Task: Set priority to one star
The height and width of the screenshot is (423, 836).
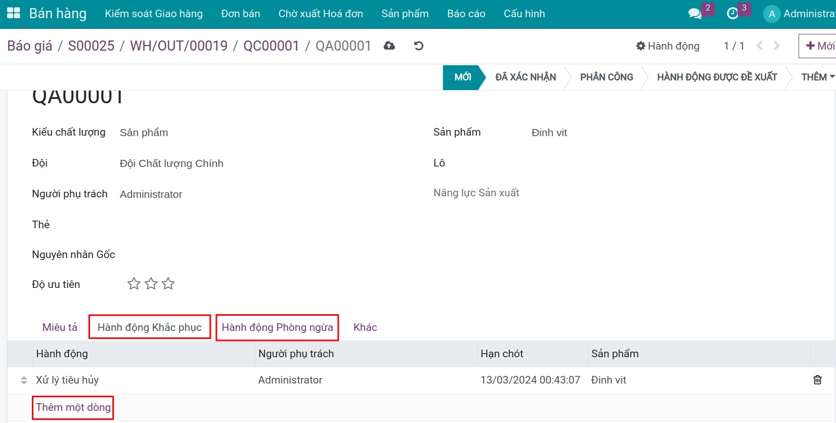Action: pos(134,284)
